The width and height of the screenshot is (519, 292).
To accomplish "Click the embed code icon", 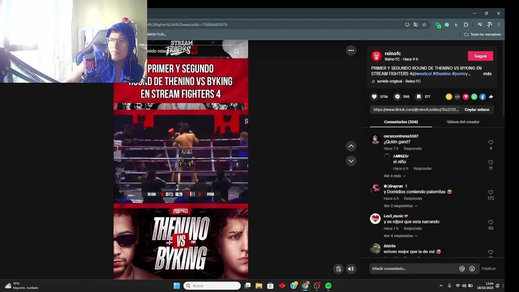I will pyautogui.click(x=457, y=97).
